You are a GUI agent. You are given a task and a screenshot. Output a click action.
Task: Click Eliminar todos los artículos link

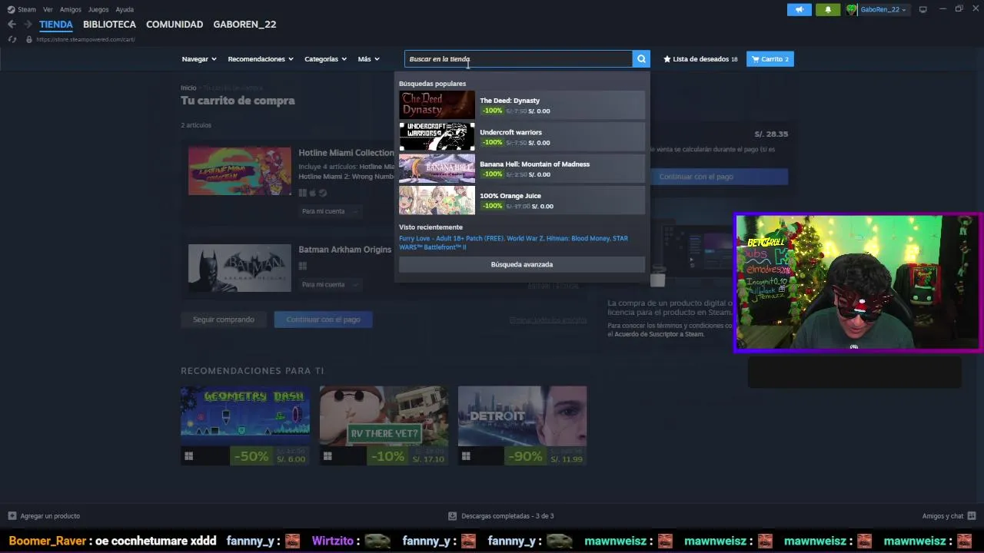[548, 320]
